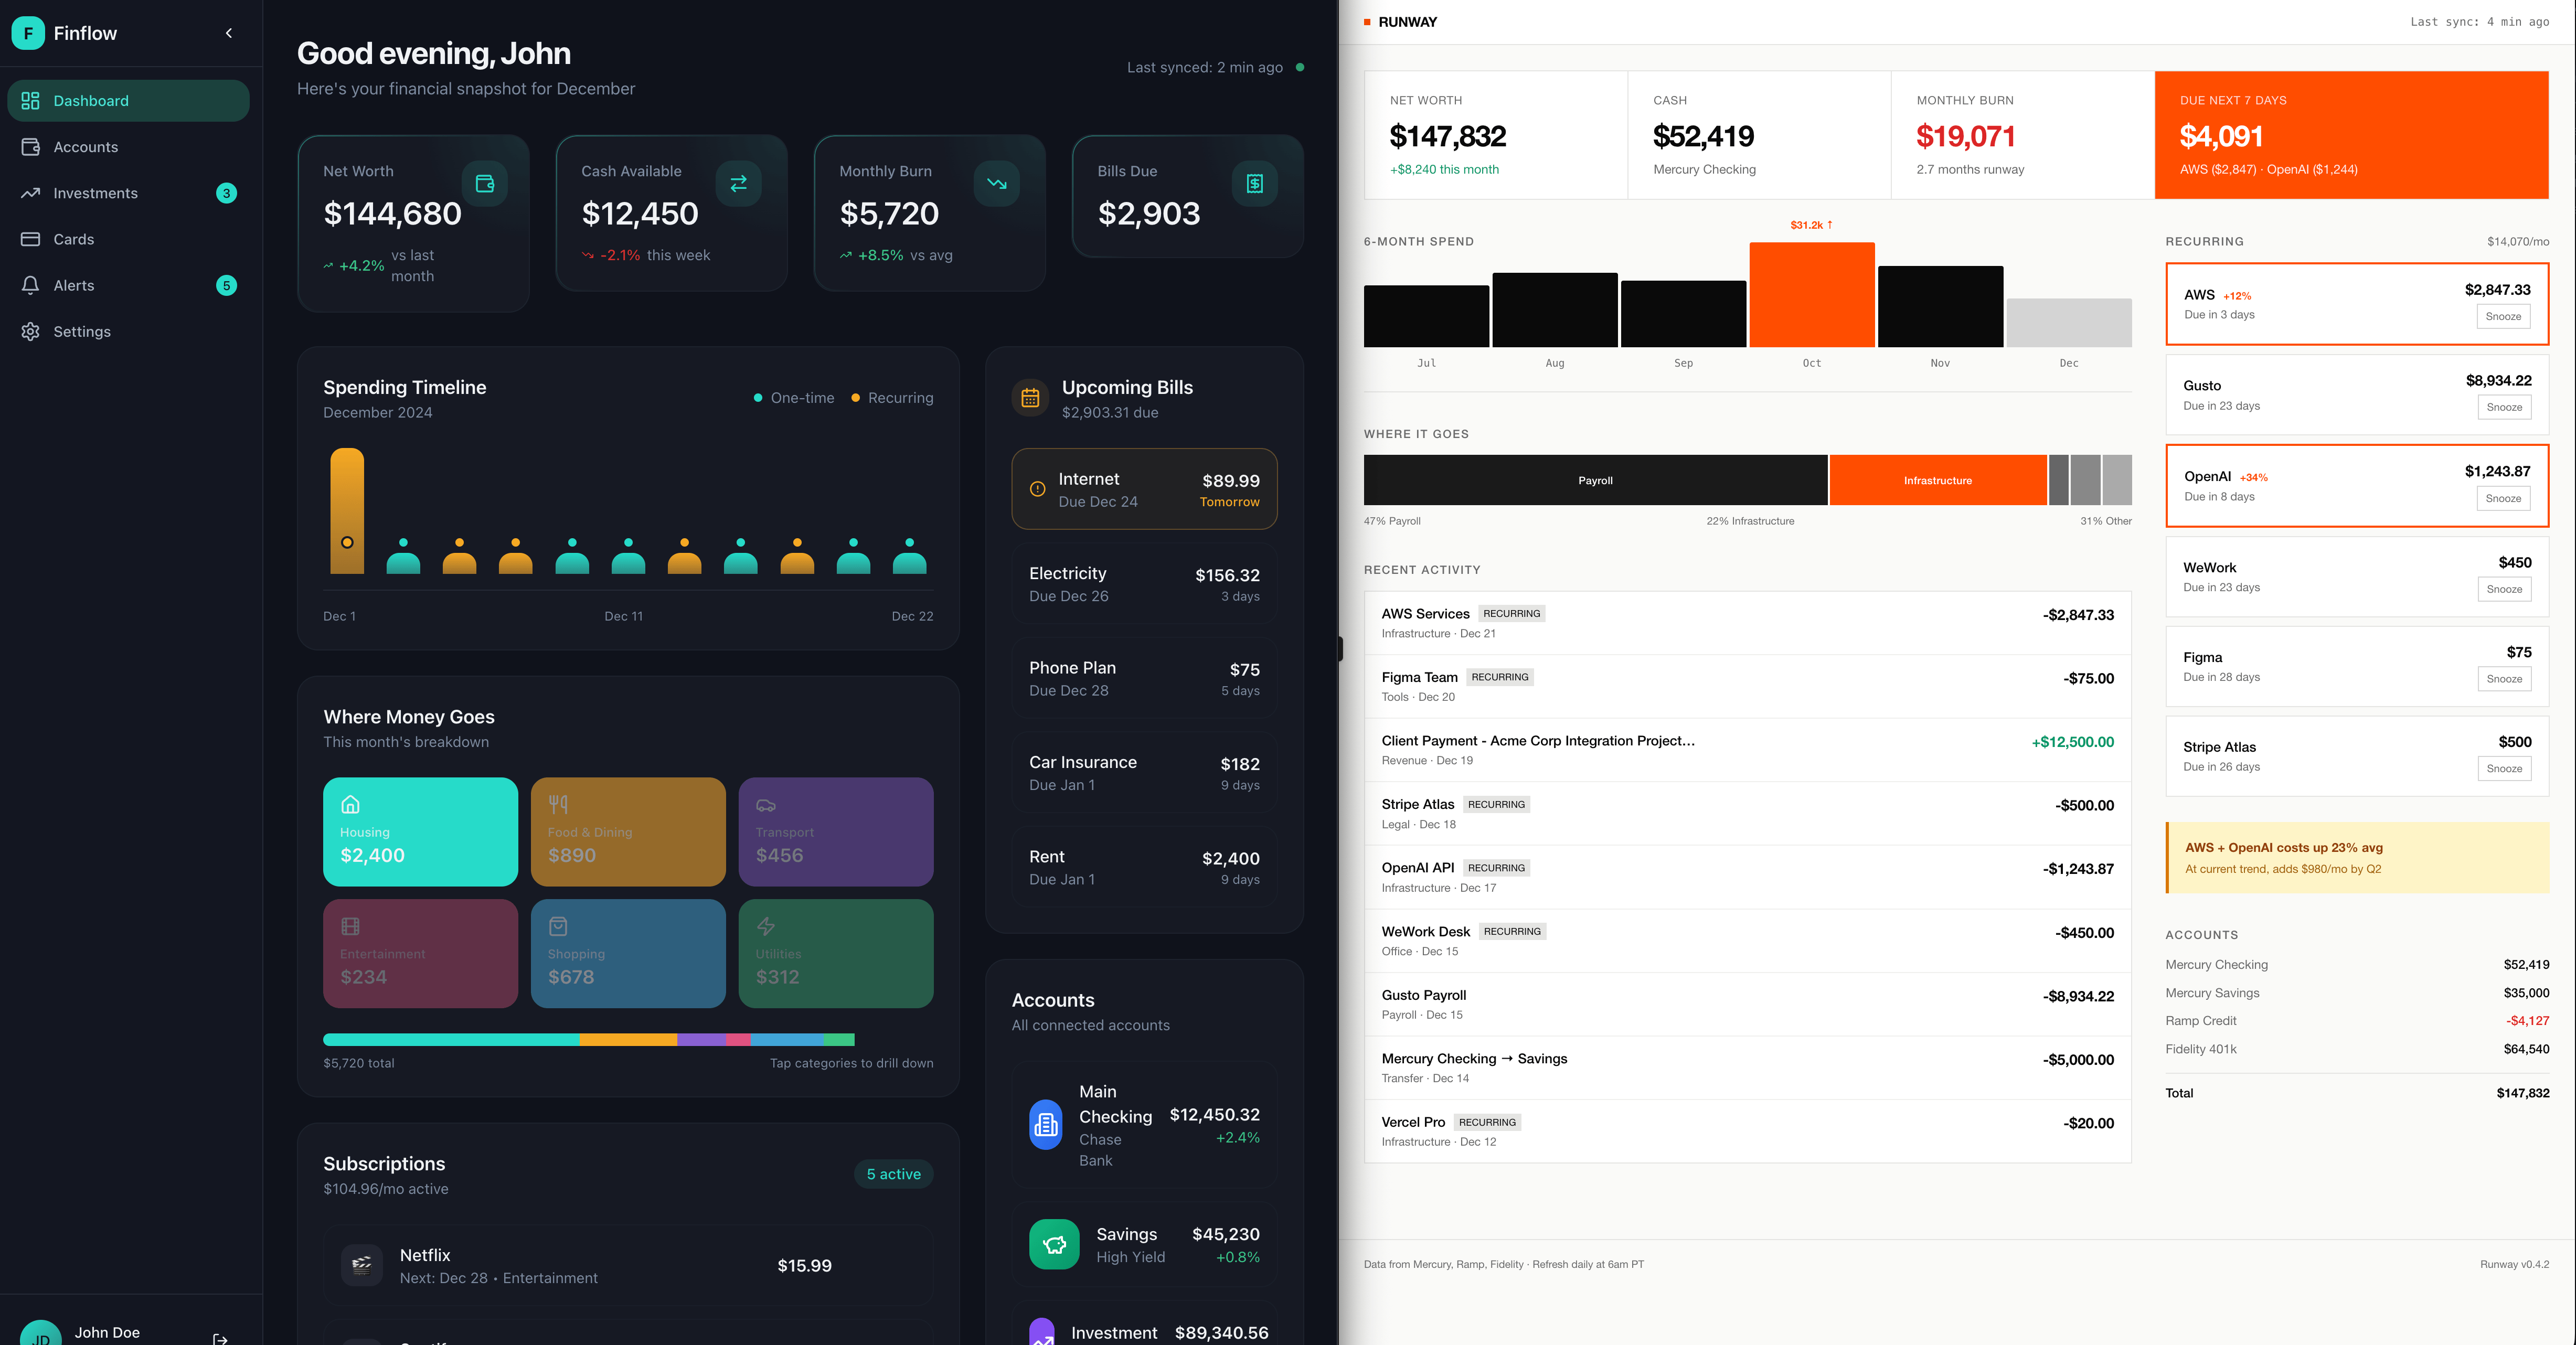The height and width of the screenshot is (1345, 2576).
Task: Snooze the AWS recurring charge
Action: pyautogui.click(x=2503, y=316)
